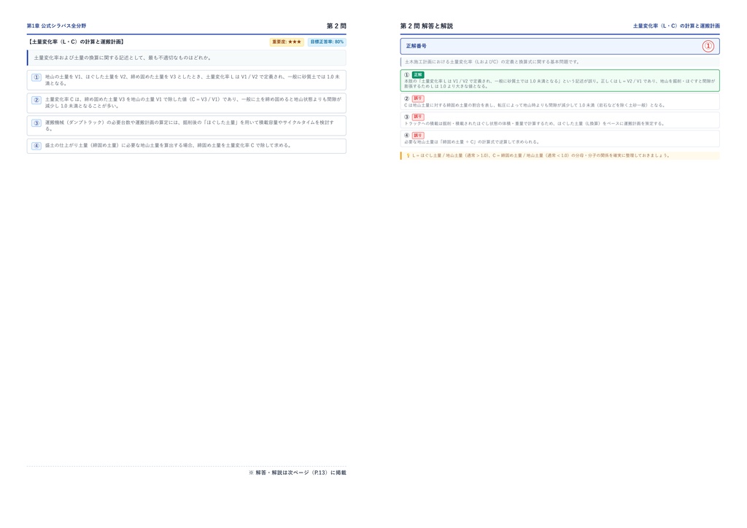Viewport: 747px width, 528px height.
Task: Click the explanation text starting 本肢の「土量変化率 L は
Action: click(560, 84)
